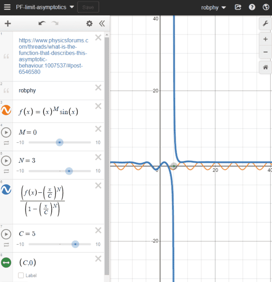
Task: Delete the N = 3 row
Action: pos(98,157)
